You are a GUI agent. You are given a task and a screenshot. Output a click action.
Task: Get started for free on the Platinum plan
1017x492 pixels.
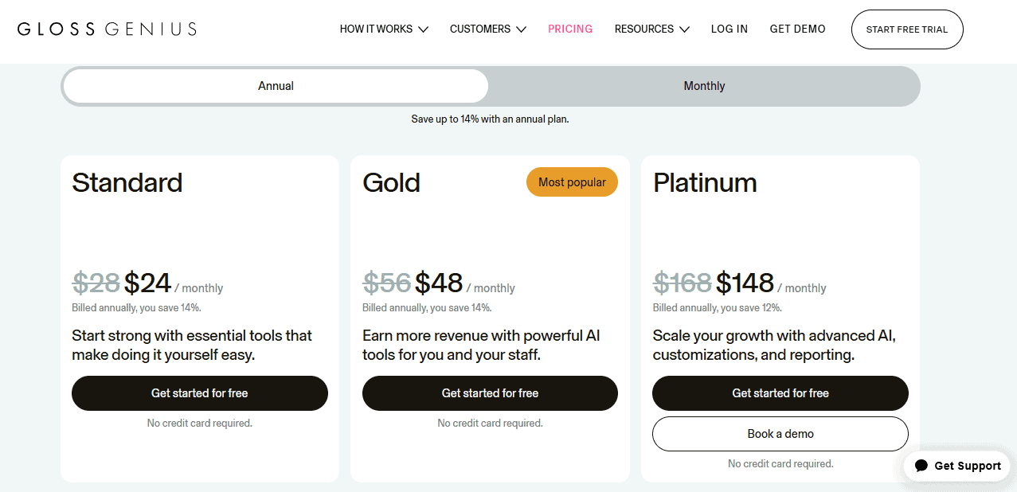pyautogui.click(x=780, y=393)
